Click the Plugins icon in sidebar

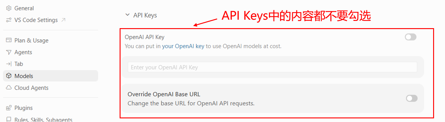9,108
